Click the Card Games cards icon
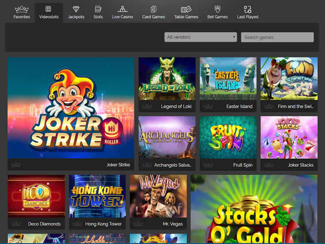The height and width of the screenshot is (244, 325). [x=154, y=9]
